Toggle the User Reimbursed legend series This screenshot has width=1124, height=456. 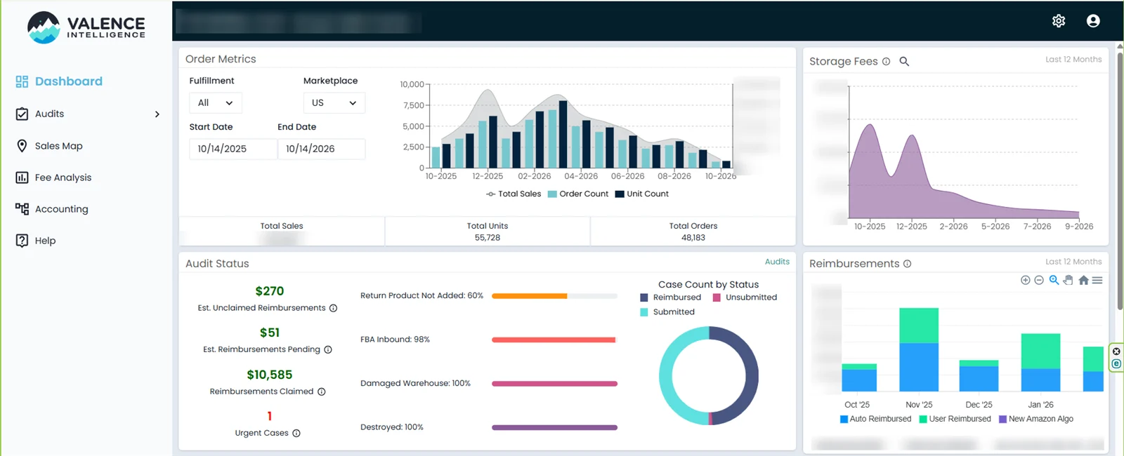point(955,419)
